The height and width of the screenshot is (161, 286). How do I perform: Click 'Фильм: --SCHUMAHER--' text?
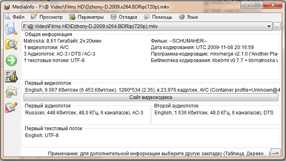[x=179, y=41]
